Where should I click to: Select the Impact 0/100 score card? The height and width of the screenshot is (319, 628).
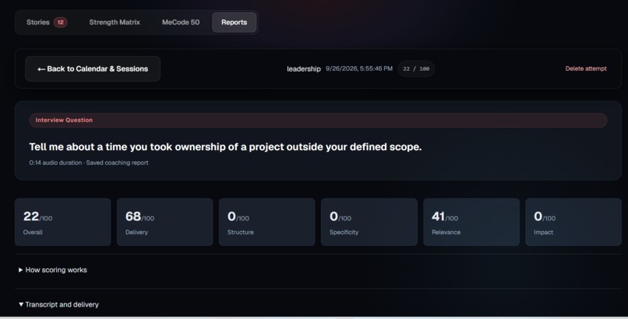[573, 222]
